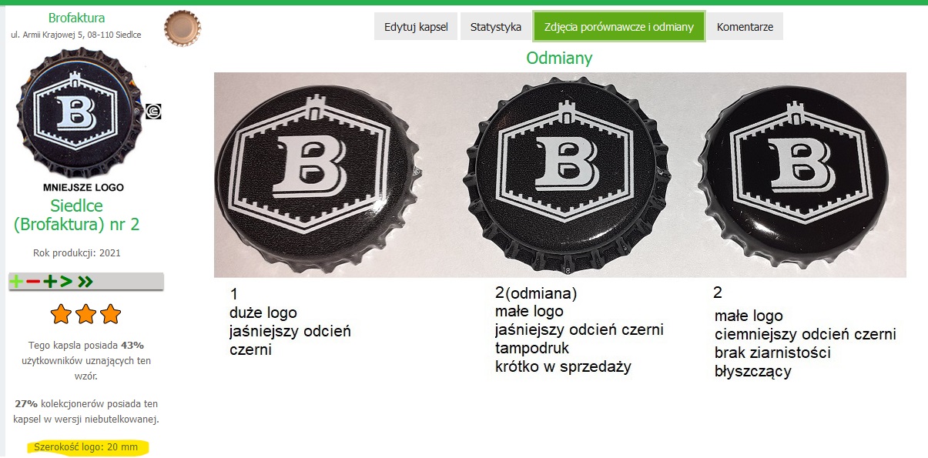Viewport: 928px width, 458px height.
Task: Open the Edytuj kapsel tab
Action: tap(416, 27)
